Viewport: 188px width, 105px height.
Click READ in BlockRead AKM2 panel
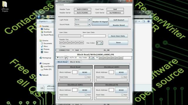[85, 90]
